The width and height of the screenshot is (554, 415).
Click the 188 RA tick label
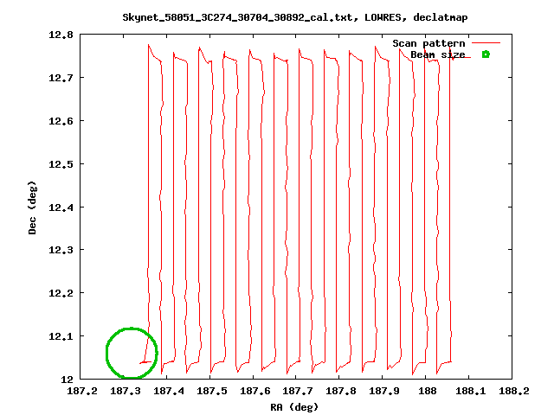point(427,391)
